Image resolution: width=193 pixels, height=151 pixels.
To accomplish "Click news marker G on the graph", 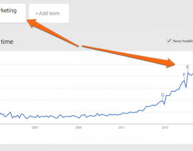I will [x=163, y=95].
